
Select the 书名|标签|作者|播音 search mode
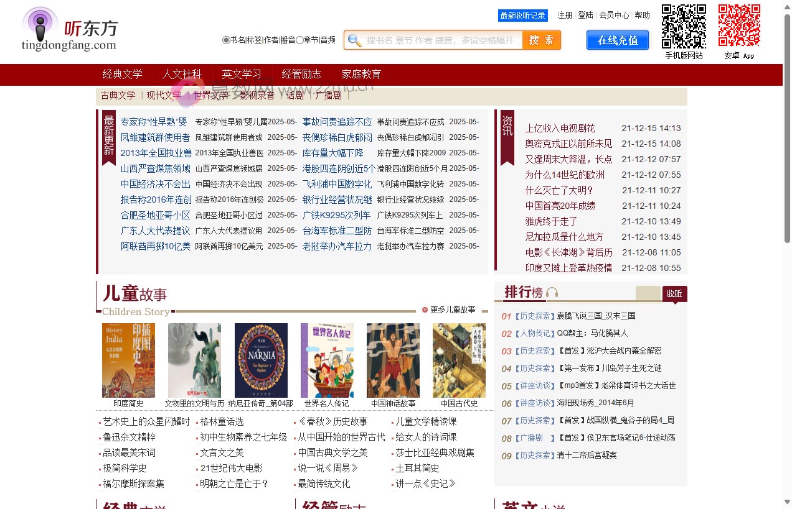226,40
